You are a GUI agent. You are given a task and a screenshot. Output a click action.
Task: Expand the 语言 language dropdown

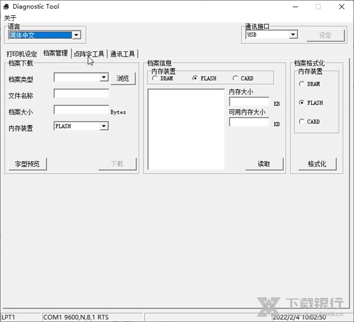click(76, 35)
